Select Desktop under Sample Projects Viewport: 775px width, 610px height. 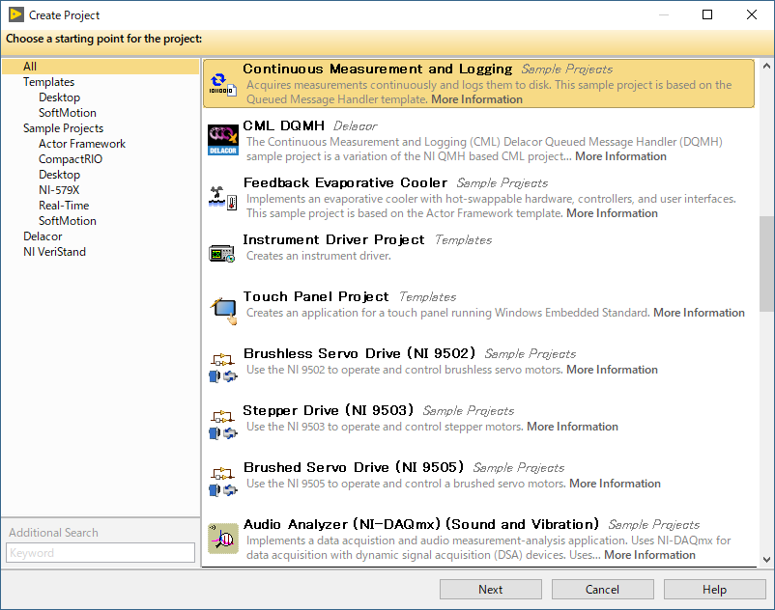pos(59,174)
